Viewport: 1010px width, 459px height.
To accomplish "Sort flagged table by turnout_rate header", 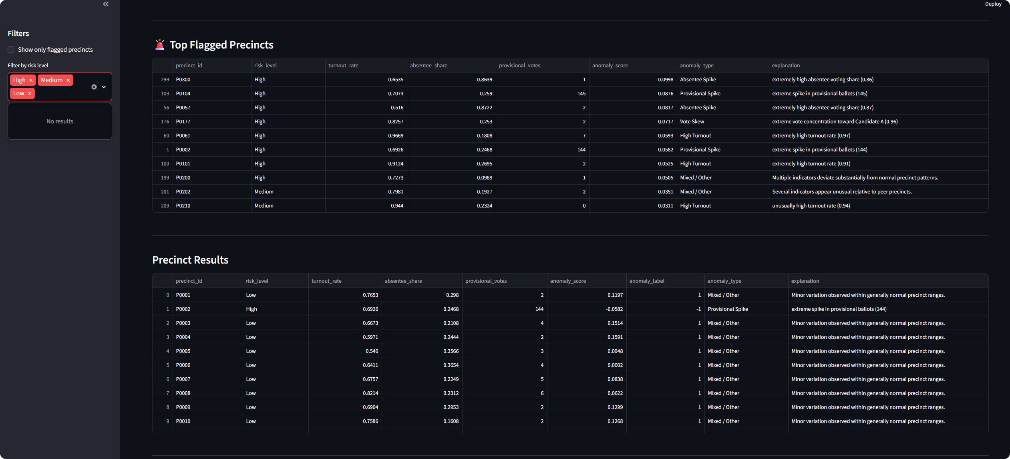I will 343,65.
